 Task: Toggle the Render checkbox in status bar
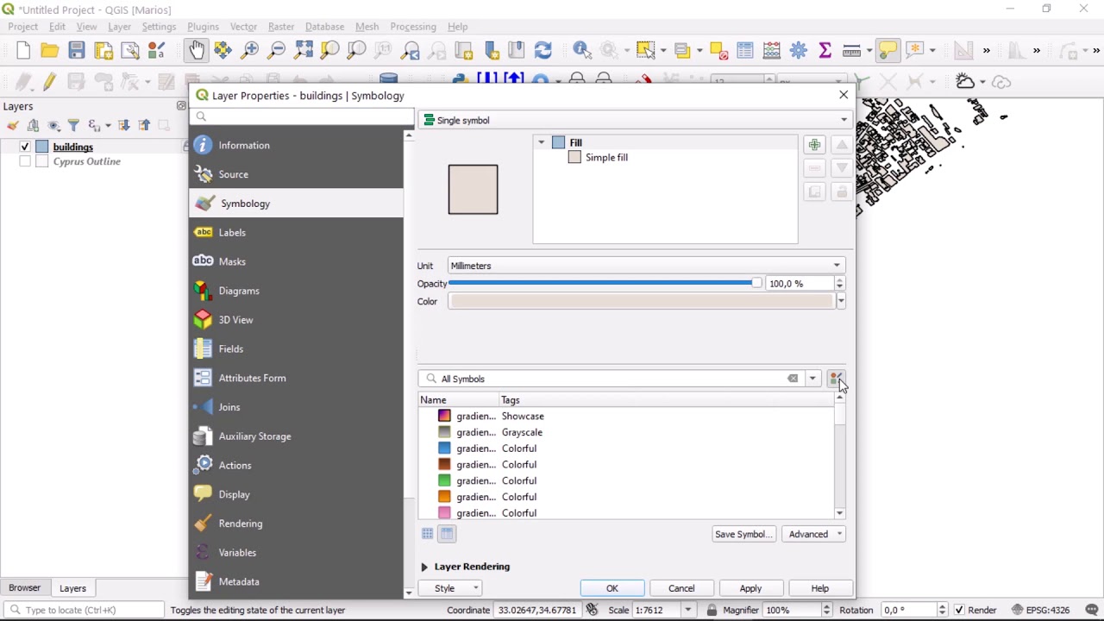(x=960, y=610)
